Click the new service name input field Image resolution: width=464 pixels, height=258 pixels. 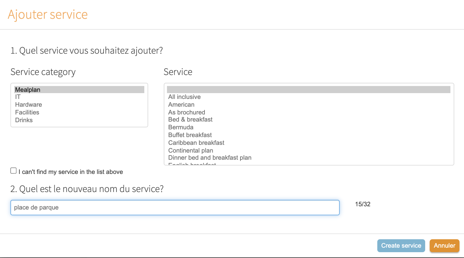[175, 208]
